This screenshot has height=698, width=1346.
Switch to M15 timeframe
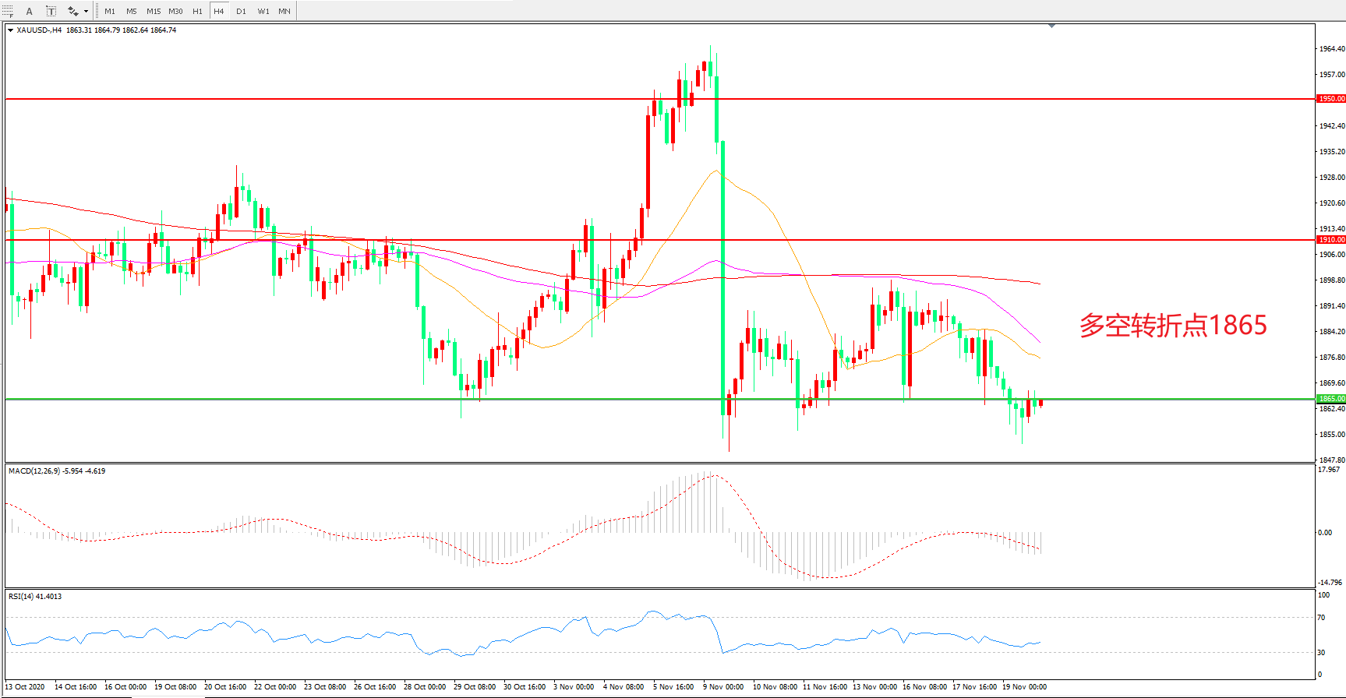pos(154,11)
